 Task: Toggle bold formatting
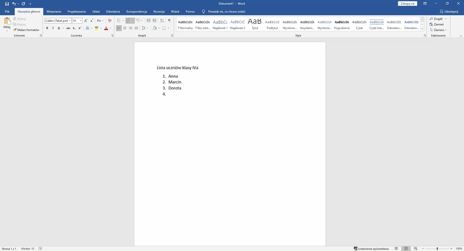(x=47, y=28)
